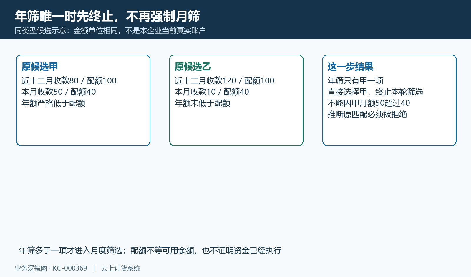Click the title 年筛唯一时先终止，不再强制月筛
Screen dimensions: 471x277
pyautogui.click(x=107, y=16)
